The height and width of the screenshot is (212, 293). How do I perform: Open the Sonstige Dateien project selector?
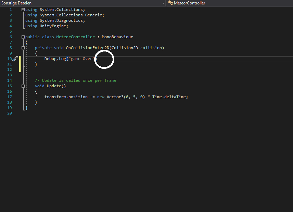pyautogui.click(x=82, y=3)
